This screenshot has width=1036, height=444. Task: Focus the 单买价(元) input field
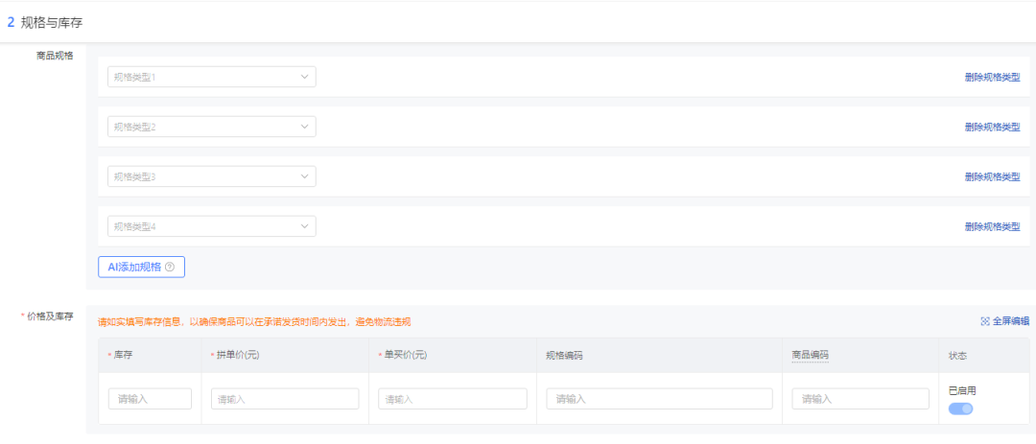click(453, 398)
